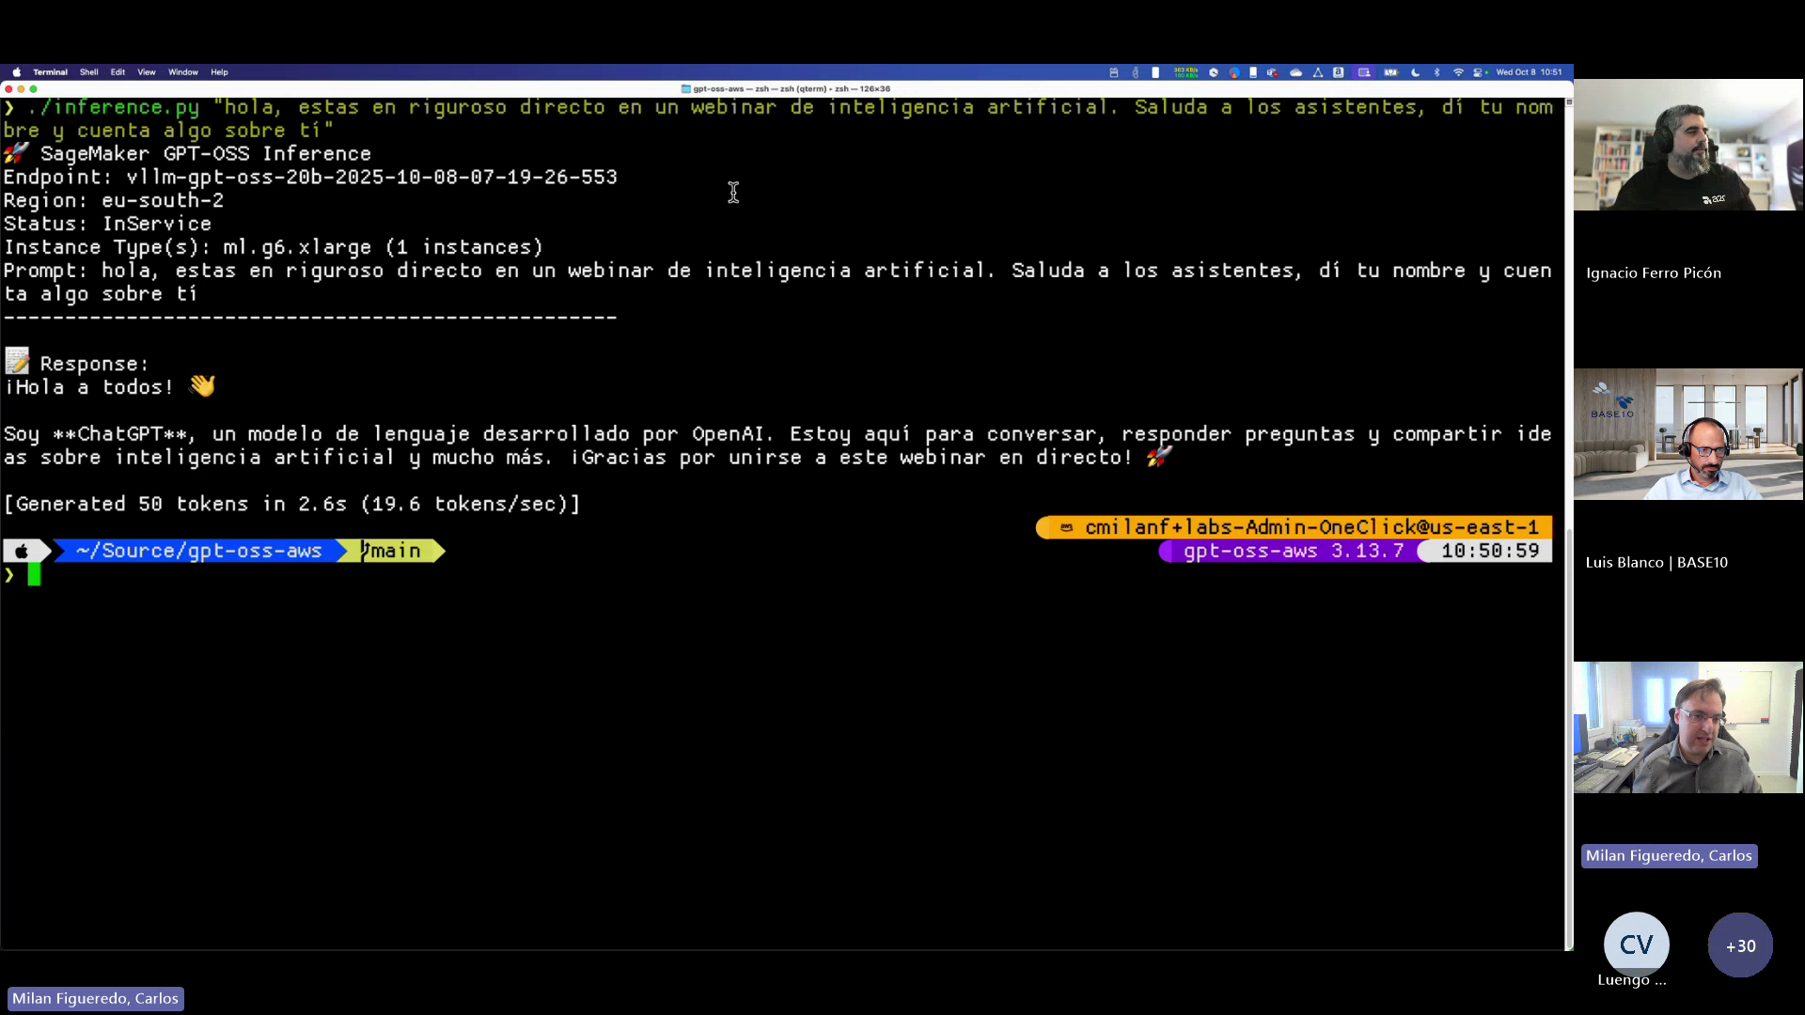Screen dimensions: 1805x1015
Task: Open the Wi-Fi status menu
Action: click(x=1458, y=72)
